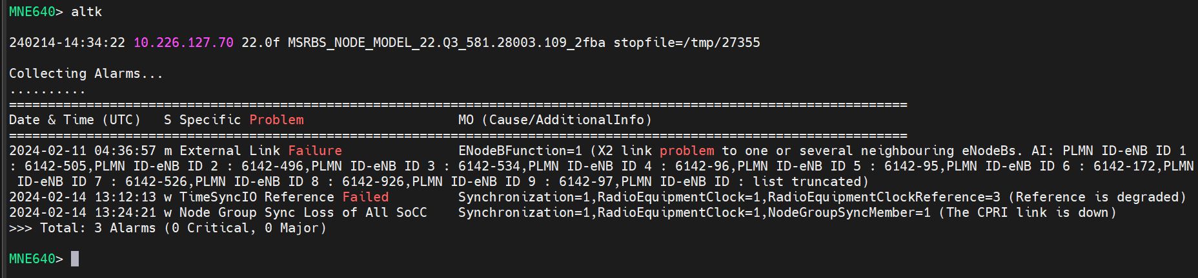Click the 2024-02-11 04:36:57 alarm timestamp

83,151
